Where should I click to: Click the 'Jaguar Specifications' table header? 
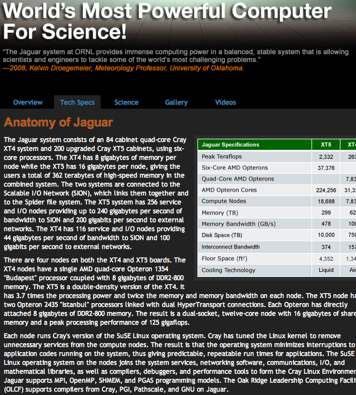(230, 145)
